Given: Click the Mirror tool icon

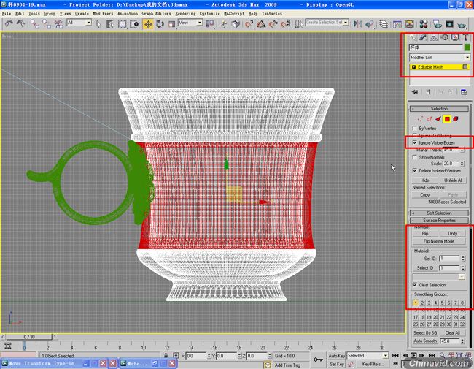Looking at the screenshot, I should 357,24.
